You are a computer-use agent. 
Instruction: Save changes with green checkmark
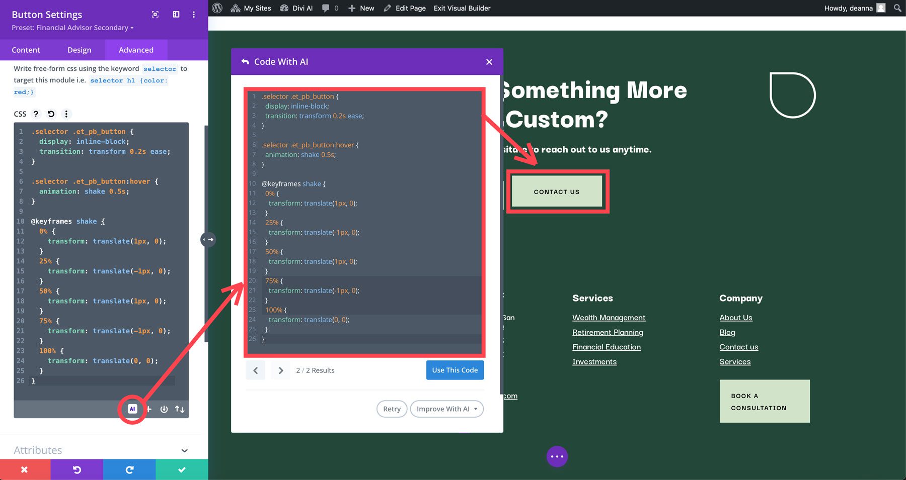click(x=182, y=469)
